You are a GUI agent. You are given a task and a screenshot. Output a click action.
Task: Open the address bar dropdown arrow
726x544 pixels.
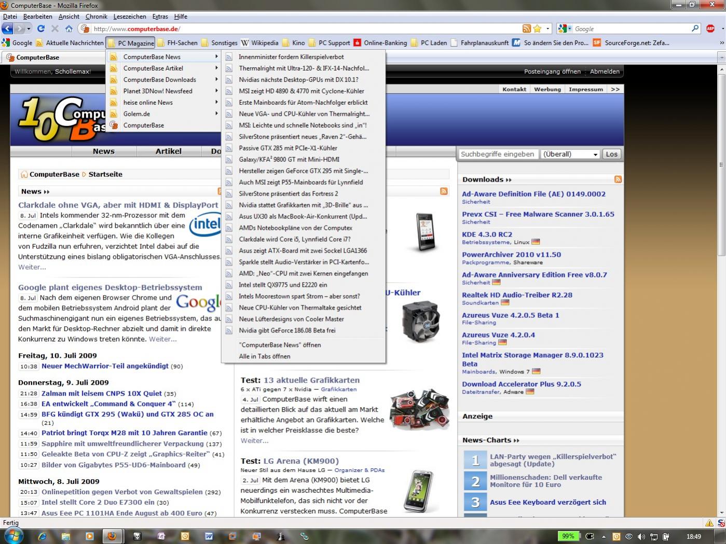click(547, 29)
